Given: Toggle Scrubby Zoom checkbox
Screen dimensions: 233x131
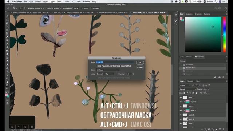Looking at the screenshot, I should 61,8.
